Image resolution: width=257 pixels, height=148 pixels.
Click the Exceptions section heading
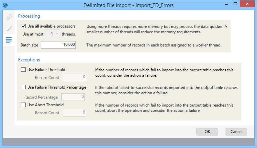click(29, 60)
